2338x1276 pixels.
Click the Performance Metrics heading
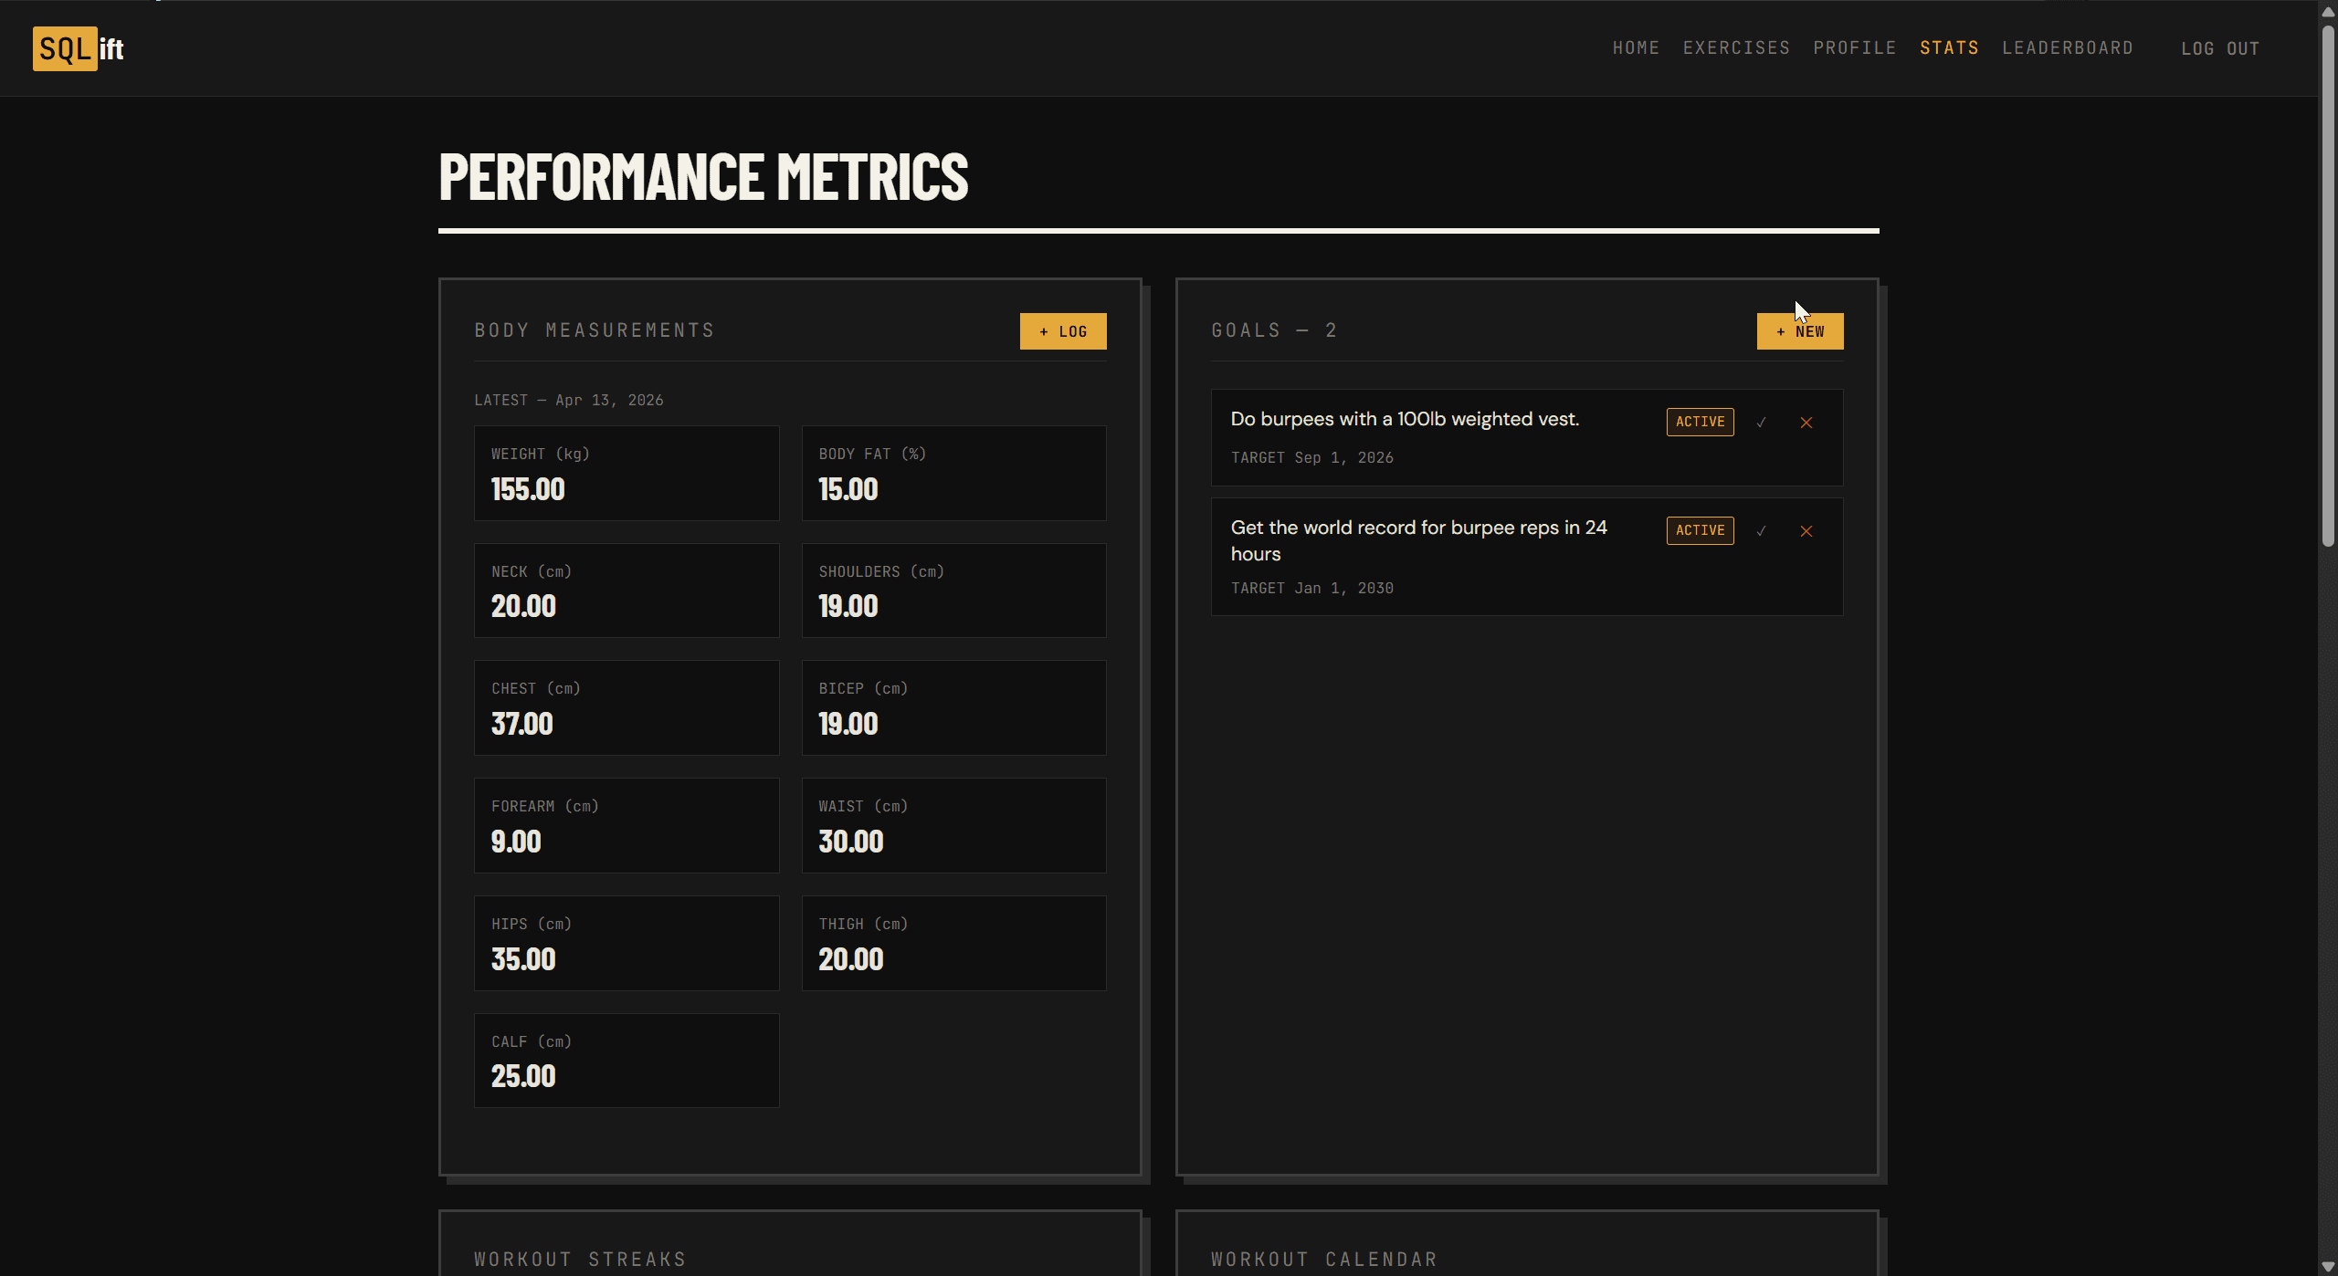703,176
